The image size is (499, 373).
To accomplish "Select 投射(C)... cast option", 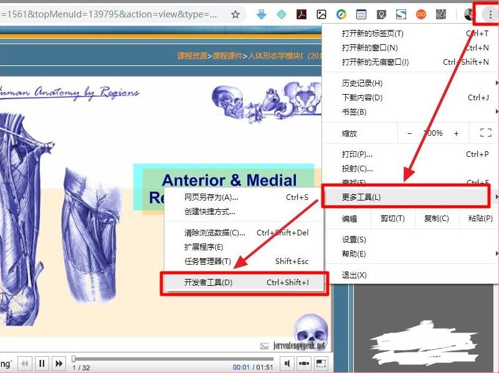I will point(410,169).
